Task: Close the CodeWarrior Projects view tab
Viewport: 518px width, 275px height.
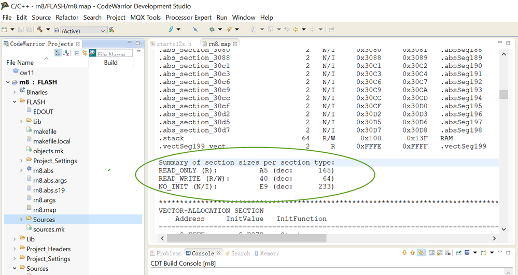Action: (78, 44)
